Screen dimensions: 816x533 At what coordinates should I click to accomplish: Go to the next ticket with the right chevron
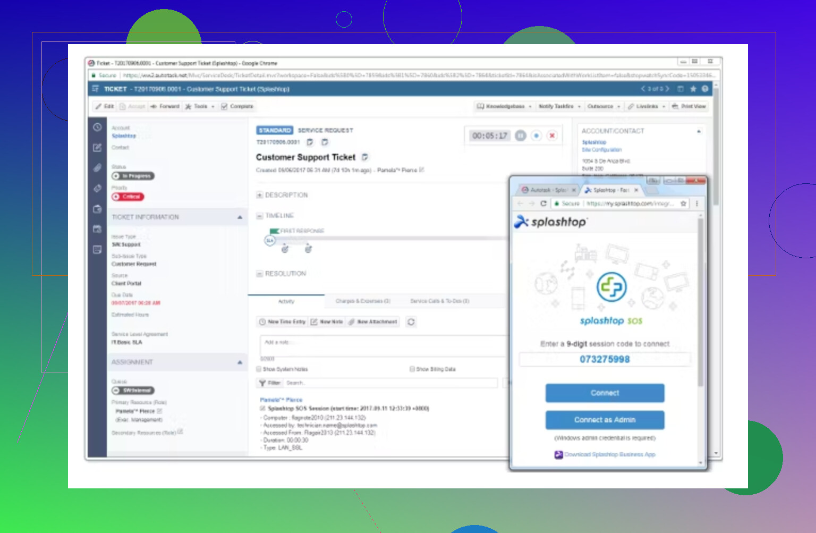click(x=668, y=89)
